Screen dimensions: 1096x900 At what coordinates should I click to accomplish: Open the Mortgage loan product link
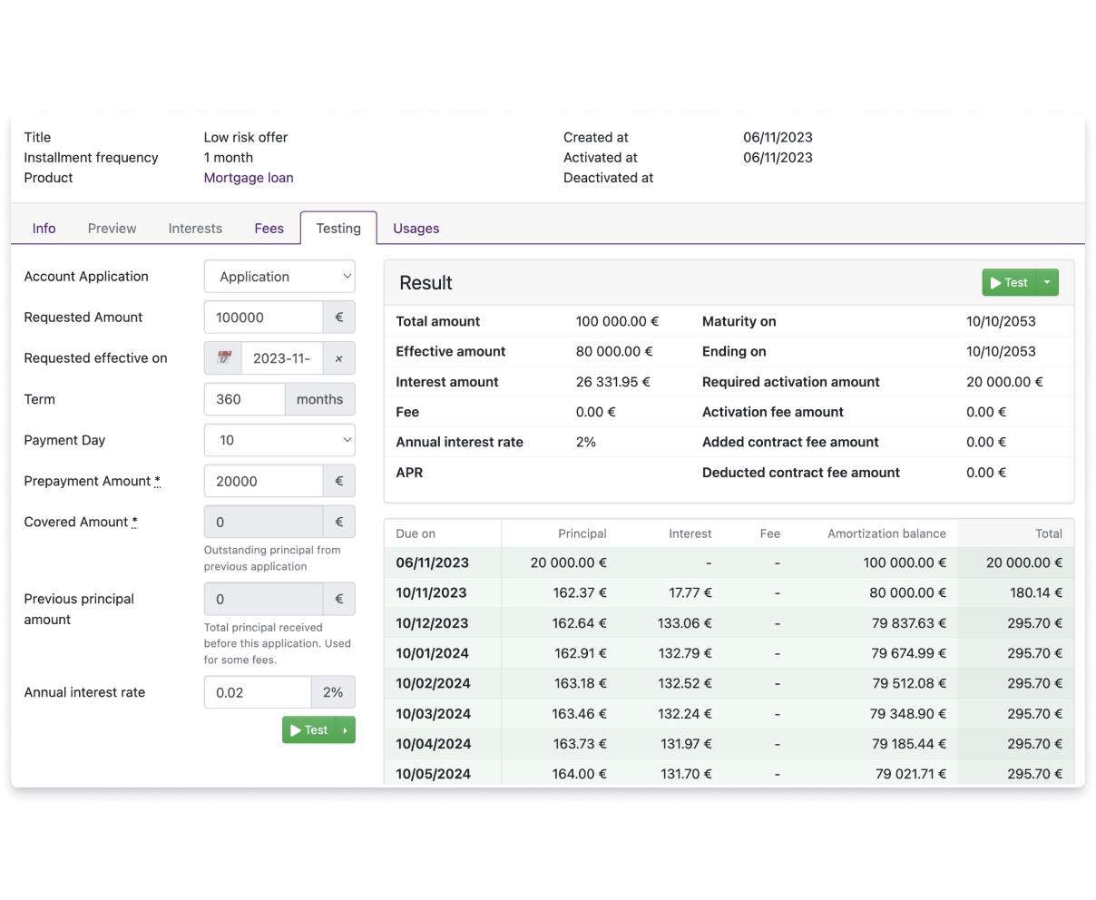(x=249, y=178)
